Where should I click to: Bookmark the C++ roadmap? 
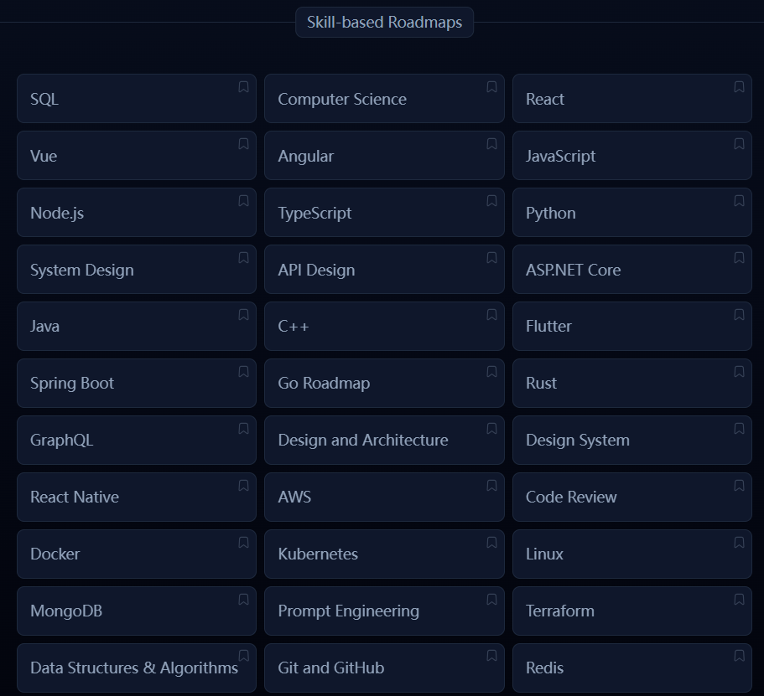[491, 314]
